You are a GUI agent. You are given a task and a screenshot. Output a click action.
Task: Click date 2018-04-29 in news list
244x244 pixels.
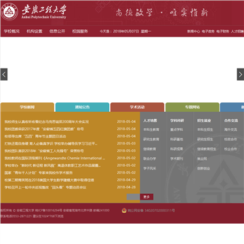tap(126, 180)
